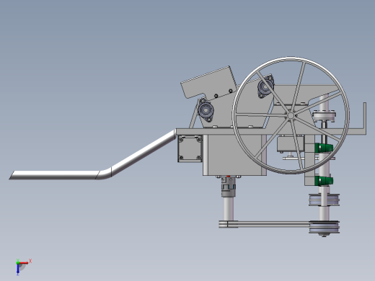The width and height of the screenshot is (375, 281).
Task: Select the square motor face with four corner screws
Action: click(190, 148)
